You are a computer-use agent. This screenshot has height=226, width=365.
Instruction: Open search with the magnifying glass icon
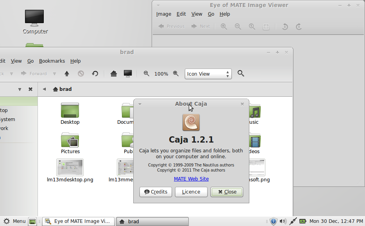tap(241, 74)
